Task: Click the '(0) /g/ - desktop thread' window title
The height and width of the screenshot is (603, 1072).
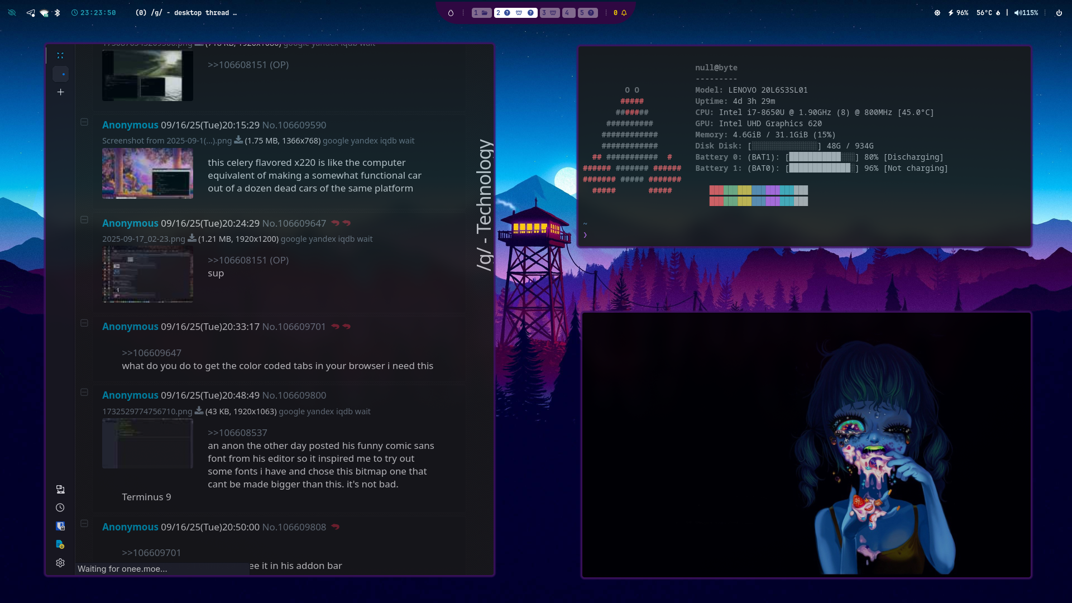Action: [186, 13]
